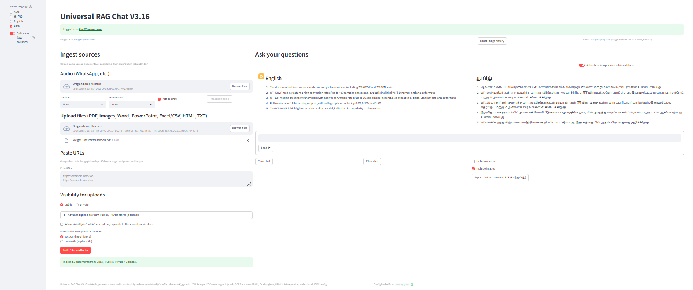Open the Translate dropdown
693x290 pixels.
pyautogui.click(x=83, y=105)
